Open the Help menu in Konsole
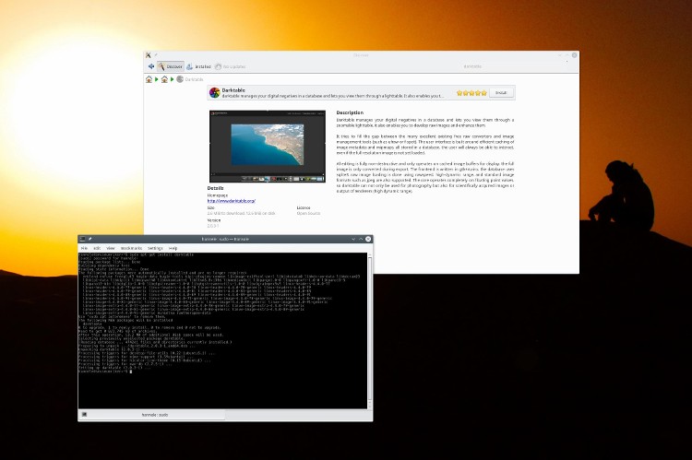 click(173, 248)
